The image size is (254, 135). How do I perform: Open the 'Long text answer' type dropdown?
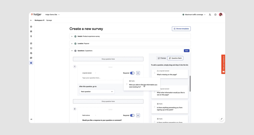pos(89,73)
